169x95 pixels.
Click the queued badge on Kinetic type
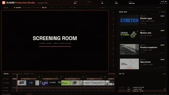click(x=162, y=16)
